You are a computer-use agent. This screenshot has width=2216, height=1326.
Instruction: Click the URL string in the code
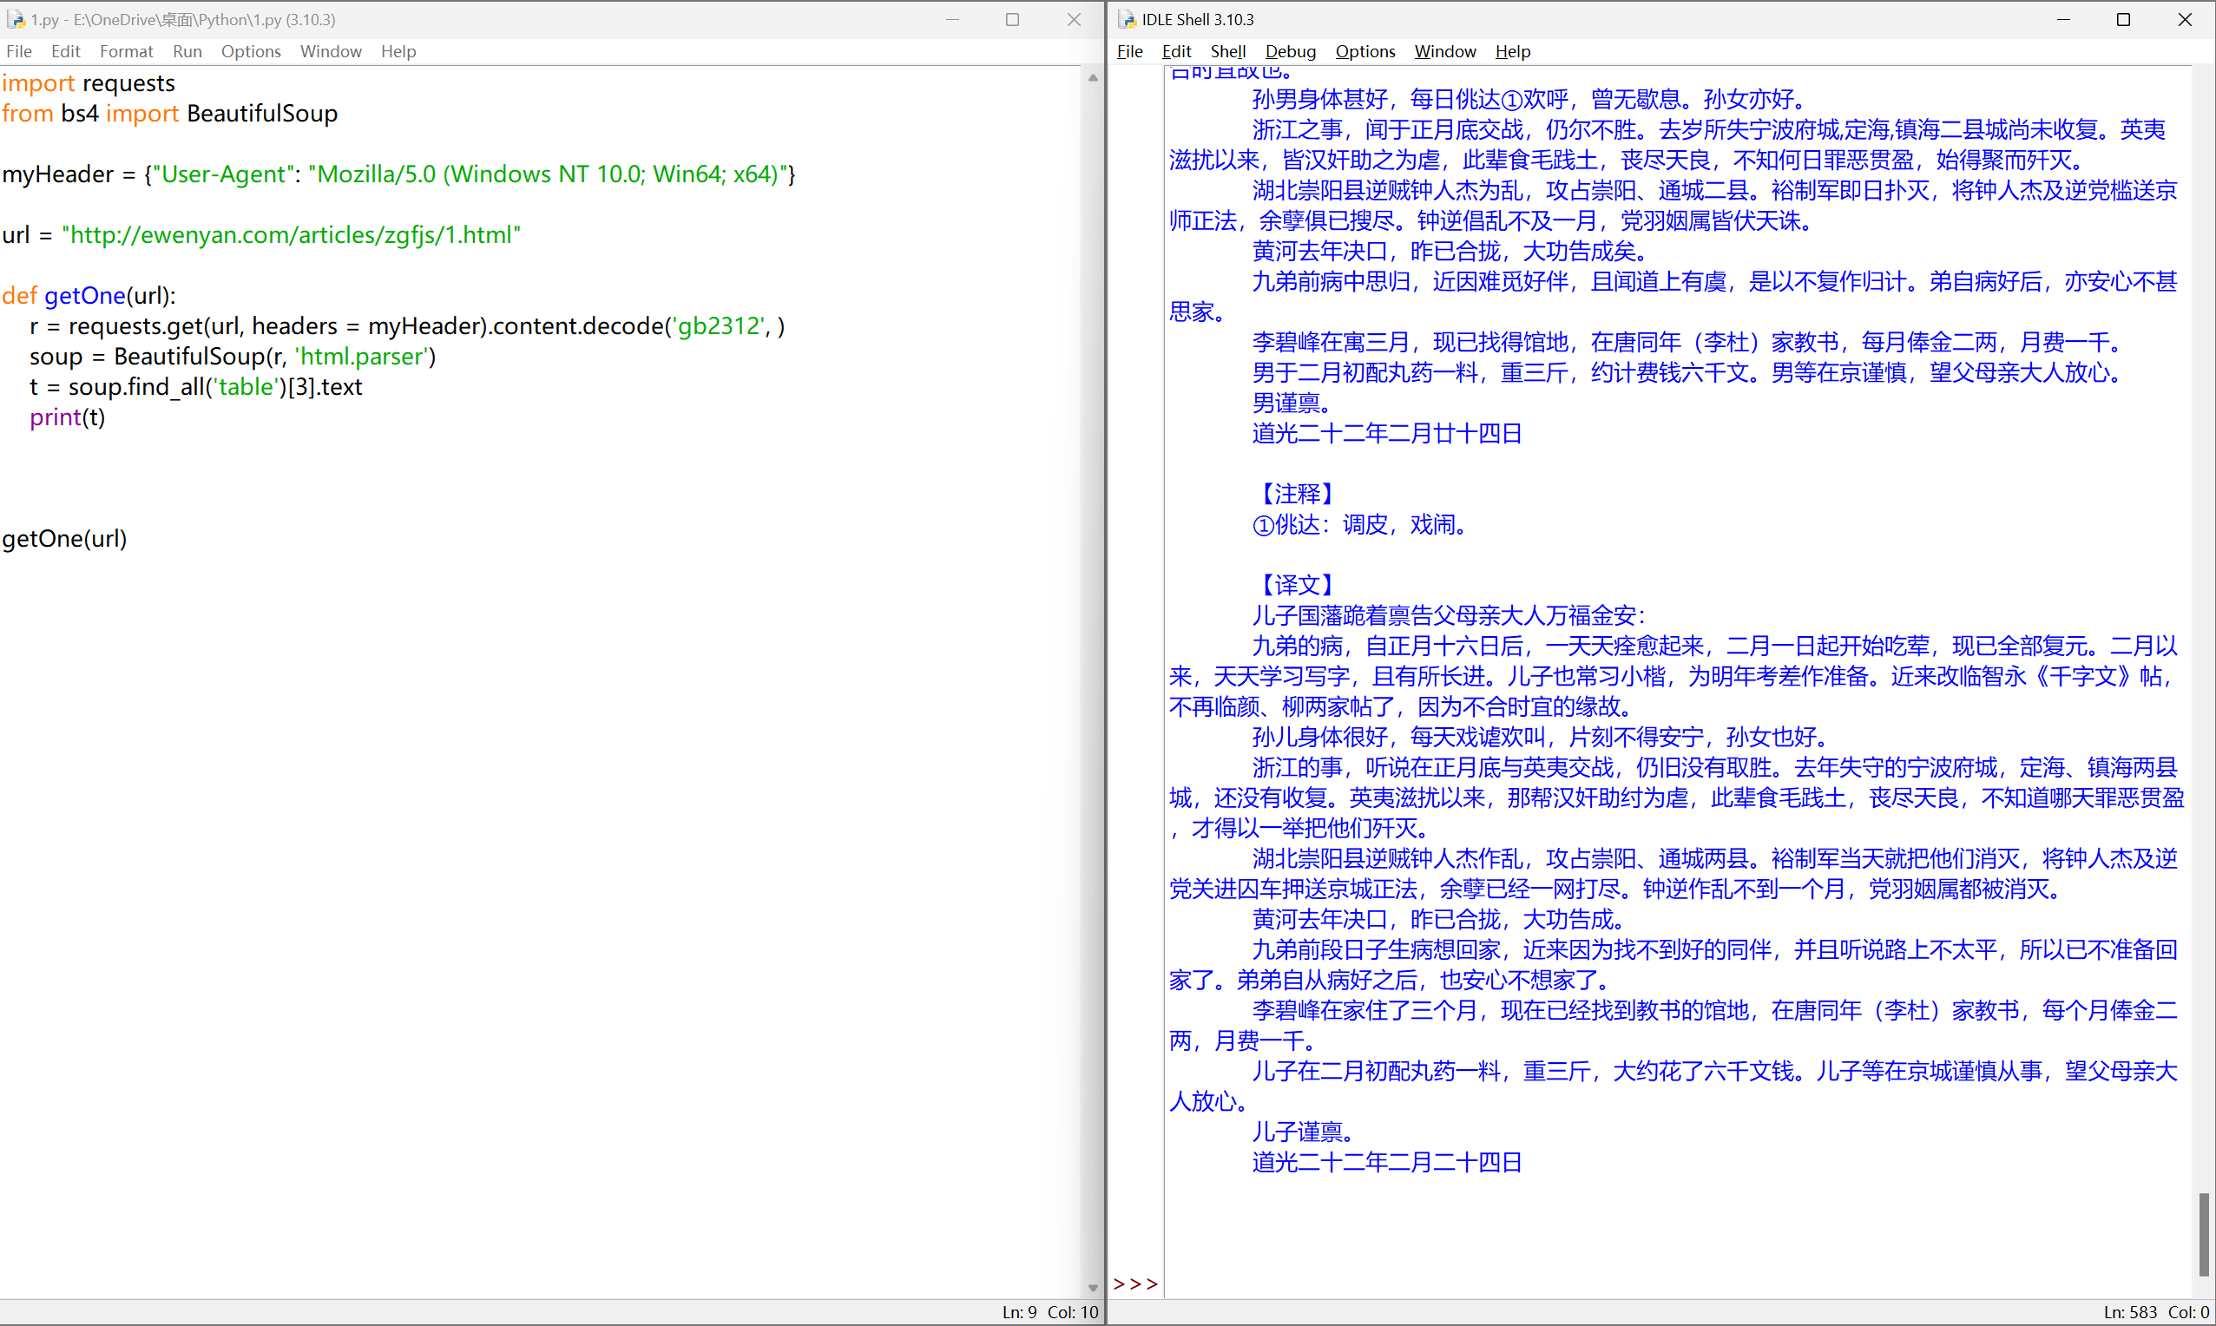point(292,235)
